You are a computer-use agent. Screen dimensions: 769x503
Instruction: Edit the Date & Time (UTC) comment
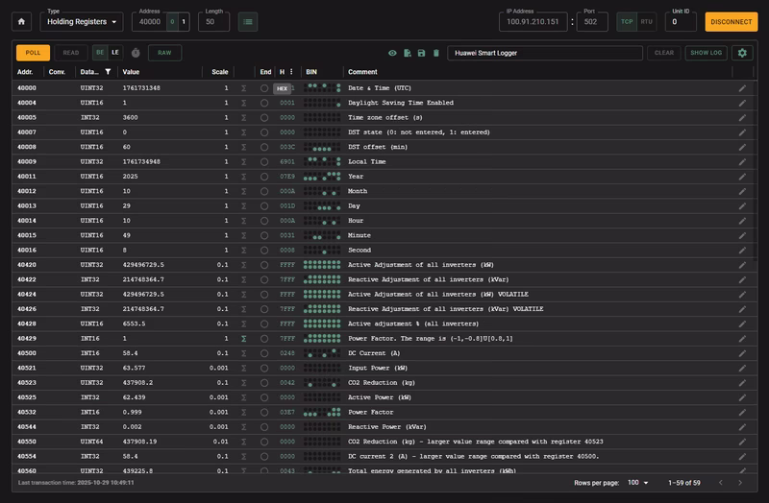tap(741, 87)
